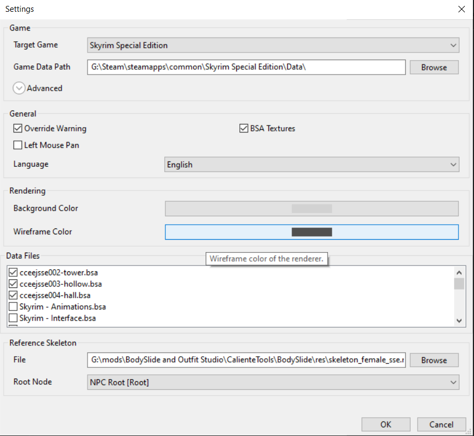Pick a new Background Color
This screenshot has height=436, width=474.
point(312,209)
